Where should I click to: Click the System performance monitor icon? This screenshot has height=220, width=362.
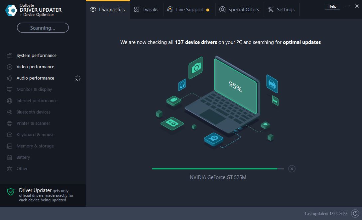coord(9,56)
